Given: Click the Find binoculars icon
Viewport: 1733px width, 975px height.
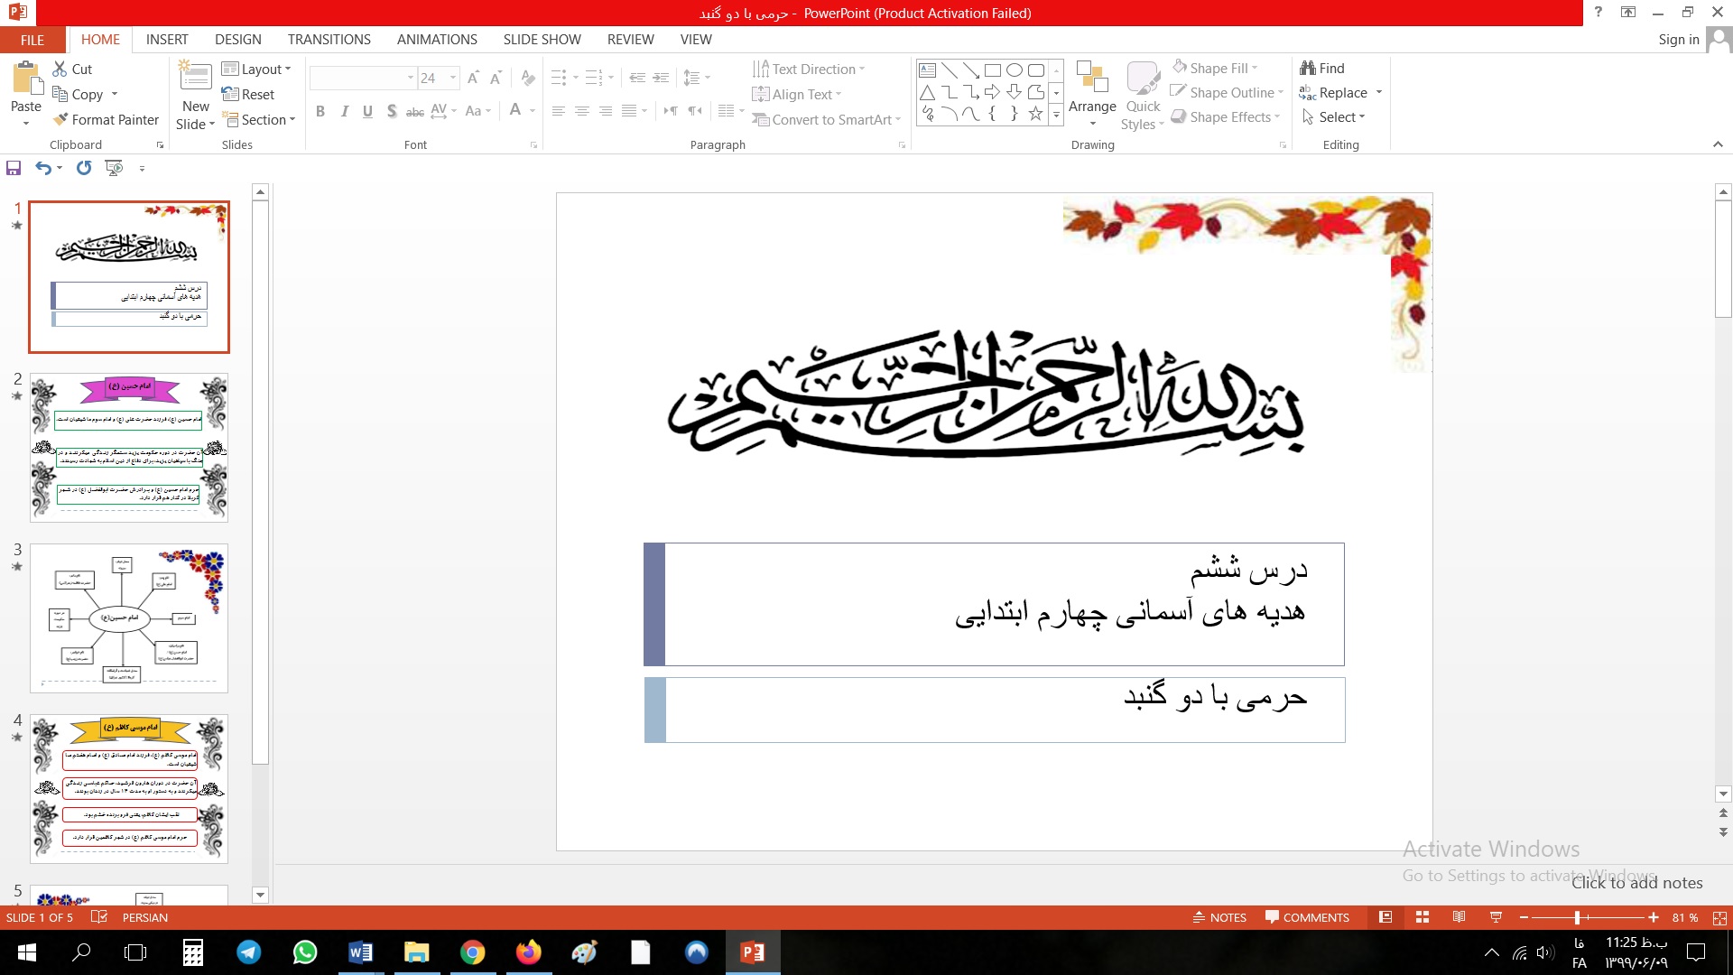Looking at the screenshot, I should tap(1308, 68).
